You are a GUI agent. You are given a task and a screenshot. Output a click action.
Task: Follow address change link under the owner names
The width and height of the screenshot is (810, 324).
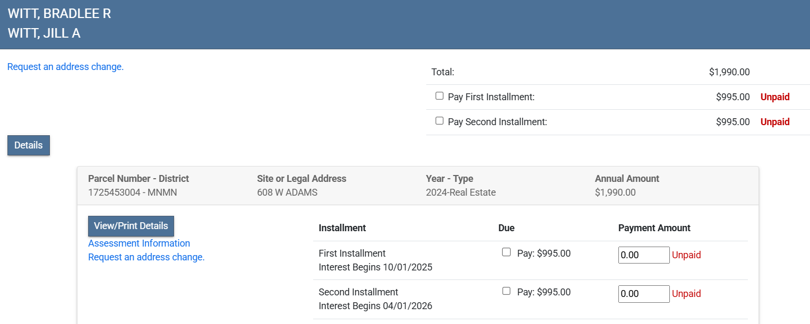pyautogui.click(x=65, y=67)
